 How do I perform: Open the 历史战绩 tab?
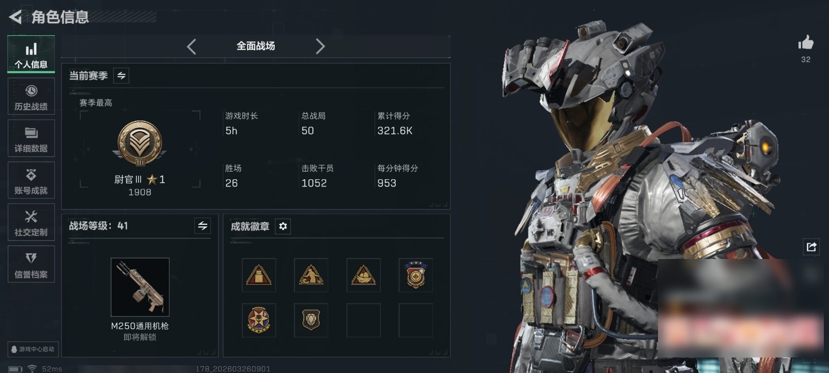tap(31, 96)
